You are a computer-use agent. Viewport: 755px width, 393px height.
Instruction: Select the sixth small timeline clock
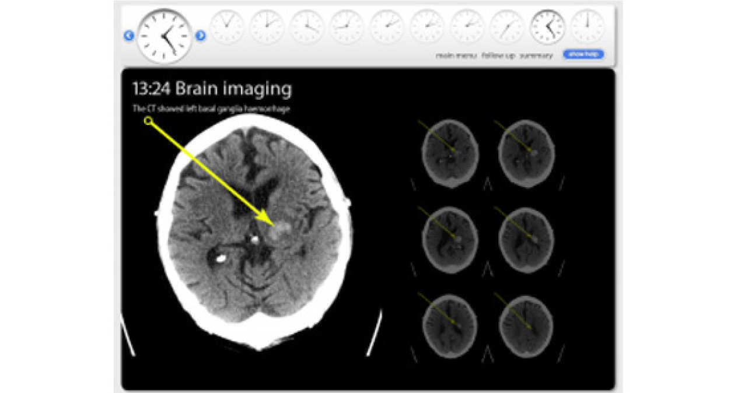[427, 27]
